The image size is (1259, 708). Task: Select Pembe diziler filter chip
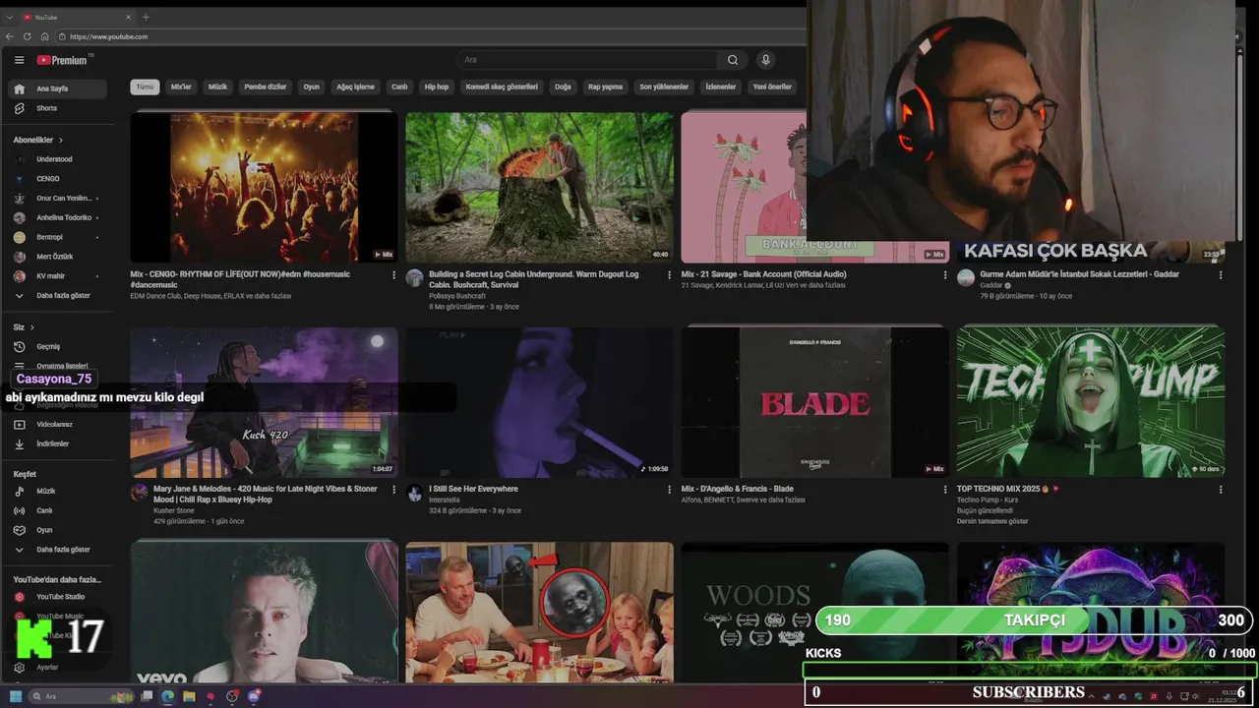266,87
